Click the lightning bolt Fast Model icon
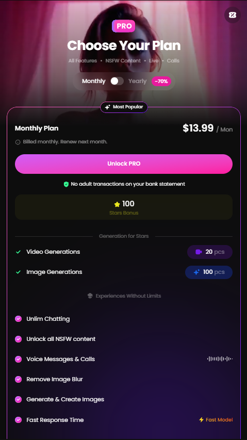Screen dimensions: 247x440 point(201,420)
